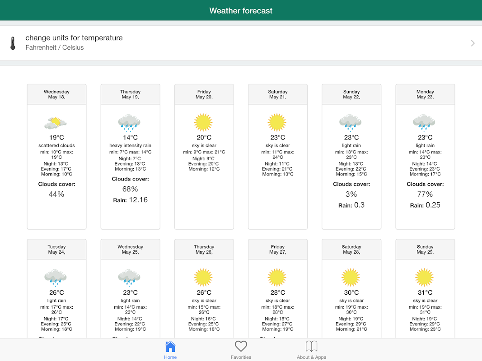
Task: Click sun icon for Saturday May 28
Action: [351, 277]
